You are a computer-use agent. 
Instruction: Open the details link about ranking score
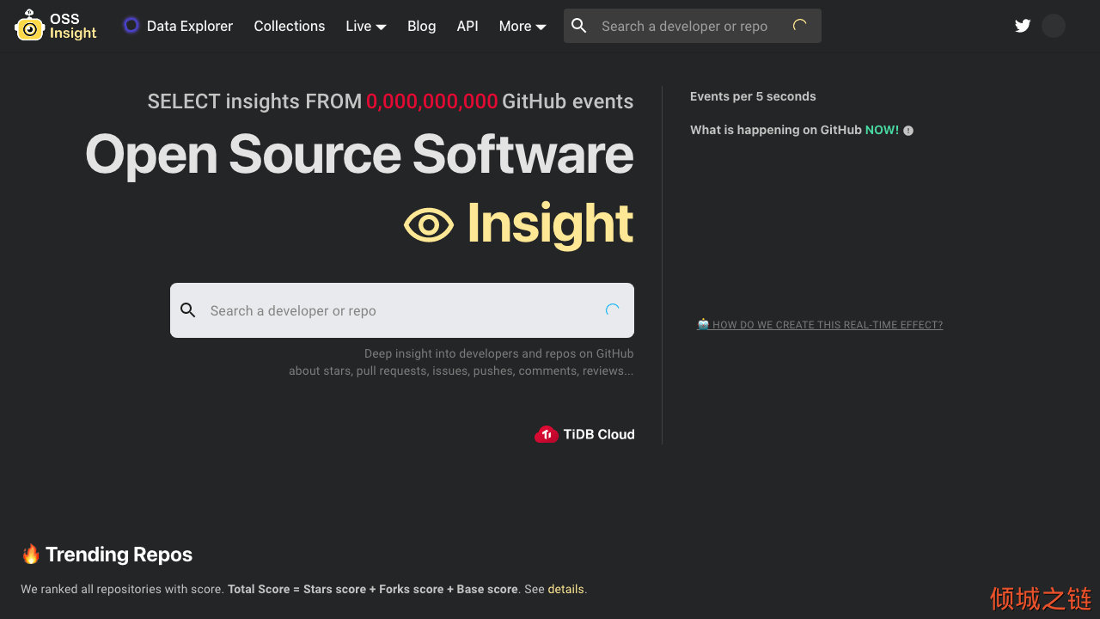tap(565, 590)
